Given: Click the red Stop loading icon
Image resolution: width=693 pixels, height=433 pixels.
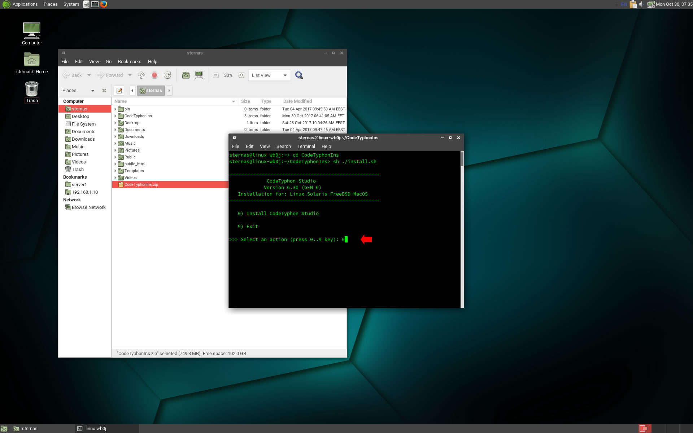Looking at the screenshot, I should coord(154,75).
